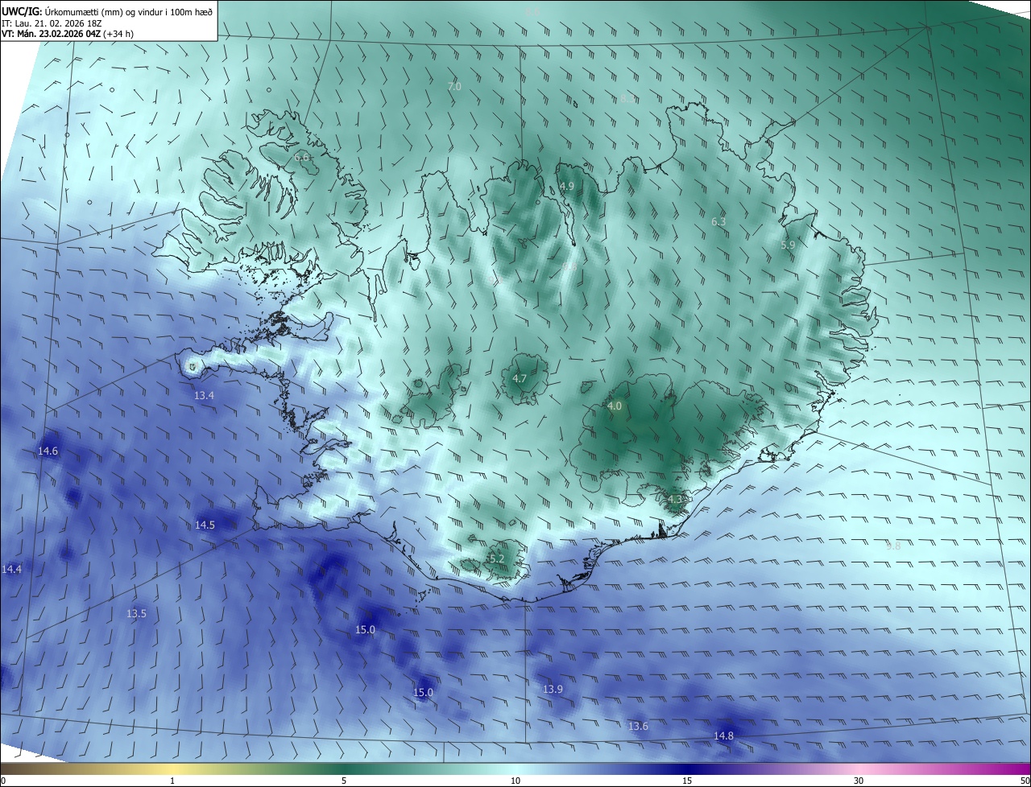
Task: Click the colour scale tick labelled 0
Action: click(x=3, y=781)
